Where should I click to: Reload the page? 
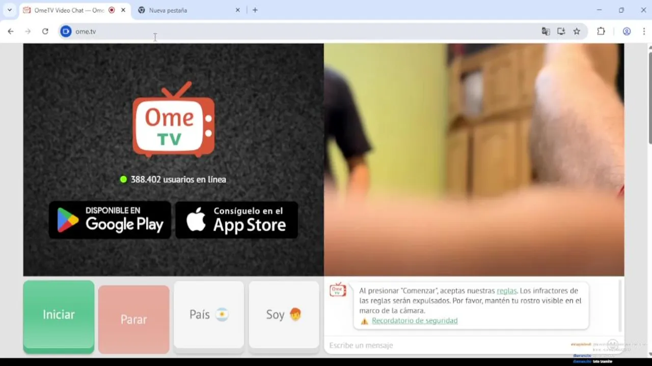[45, 32]
